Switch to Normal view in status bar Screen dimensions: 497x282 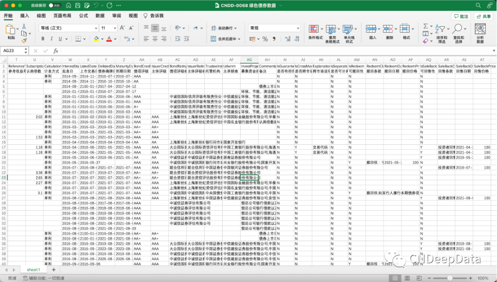click(395, 278)
